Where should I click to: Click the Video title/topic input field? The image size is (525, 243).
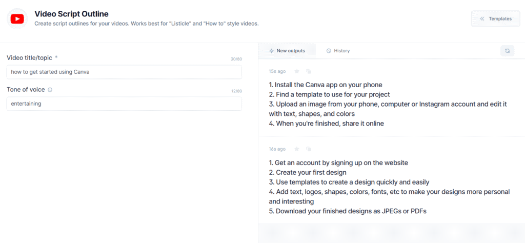pyautogui.click(x=124, y=72)
